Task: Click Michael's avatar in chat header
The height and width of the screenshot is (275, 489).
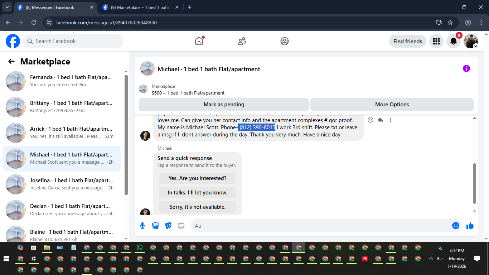Action: pyautogui.click(x=147, y=68)
